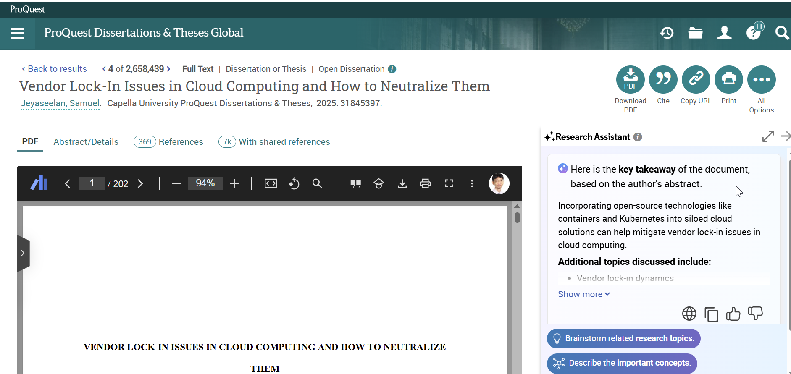Click the fit-to-width icon in PDF toolbar
Screen dimensions: 791x374
pos(271,183)
